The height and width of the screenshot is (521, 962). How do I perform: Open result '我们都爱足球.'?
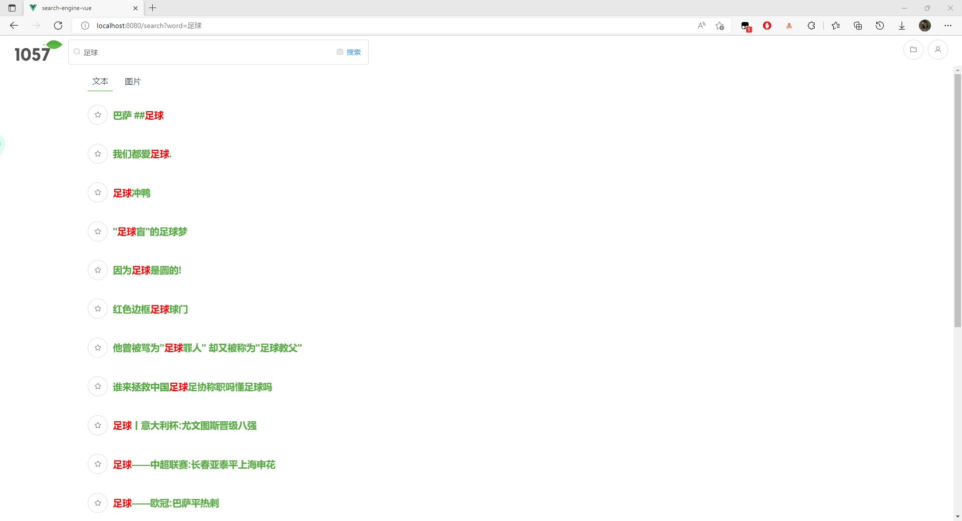click(x=142, y=154)
